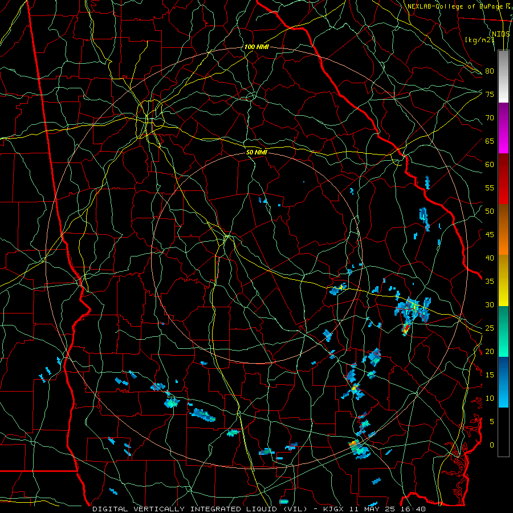Click the legend value 60
This screenshot has width=513, height=513.
[490, 165]
